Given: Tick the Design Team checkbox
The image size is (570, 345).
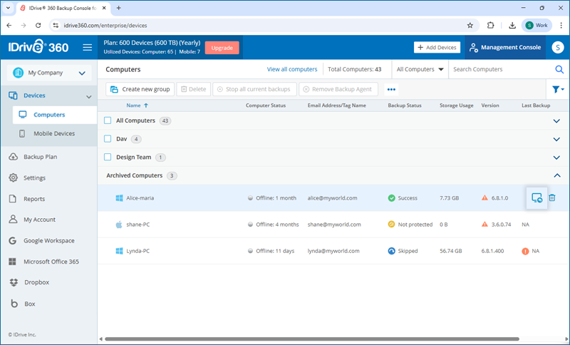Looking at the screenshot, I should coord(108,158).
